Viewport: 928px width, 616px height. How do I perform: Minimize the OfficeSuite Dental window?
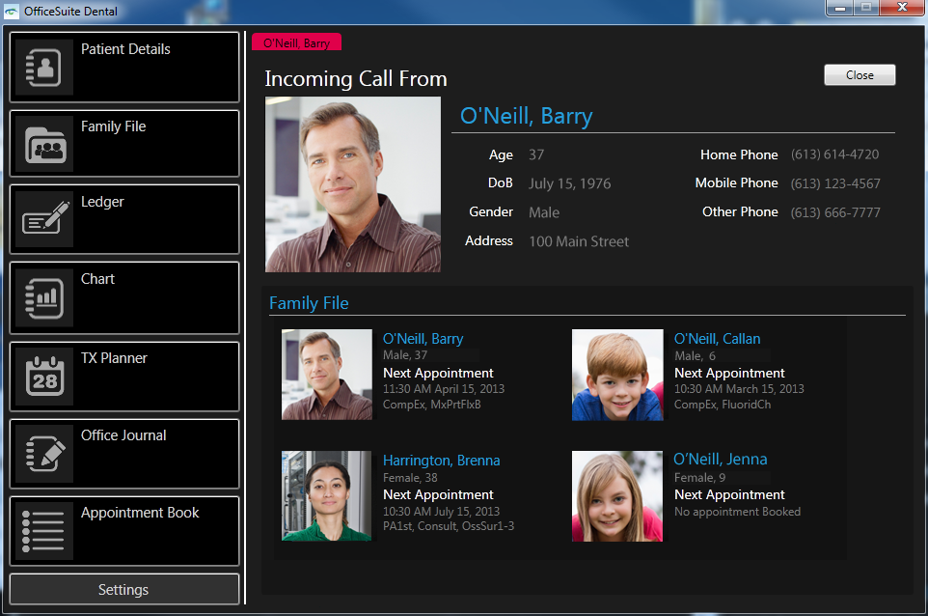click(840, 8)
